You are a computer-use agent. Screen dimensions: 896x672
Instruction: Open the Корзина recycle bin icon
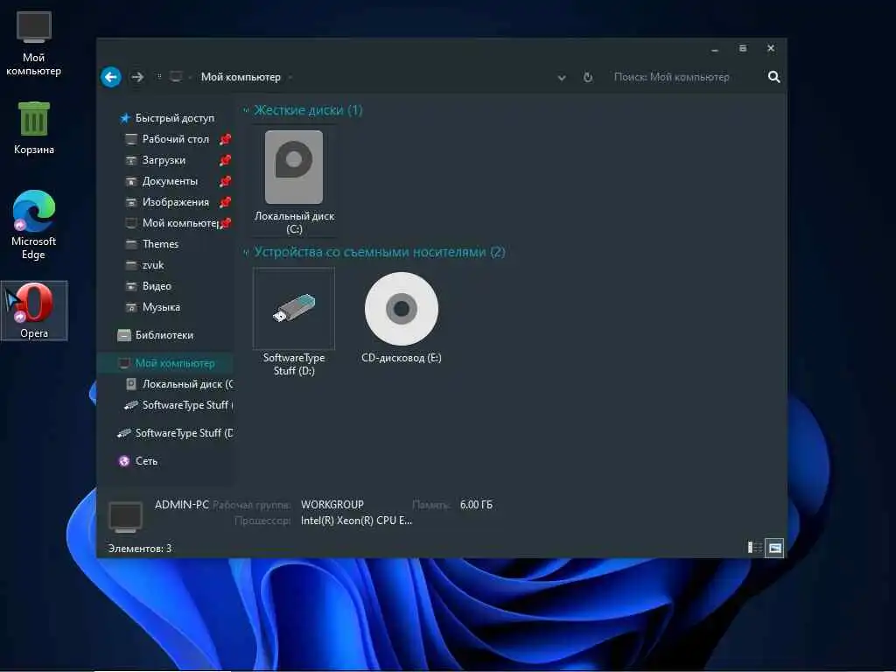click(34, 128)
